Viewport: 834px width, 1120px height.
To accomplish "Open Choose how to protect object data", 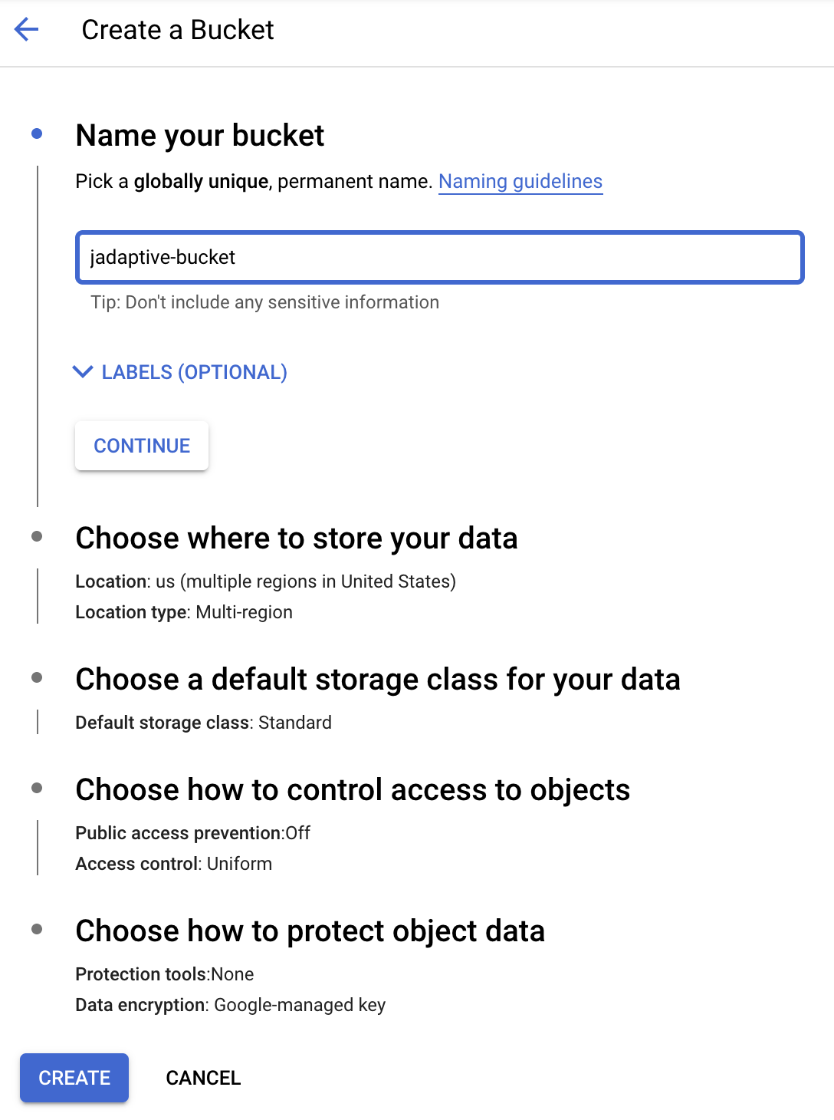I will (310, 931).
